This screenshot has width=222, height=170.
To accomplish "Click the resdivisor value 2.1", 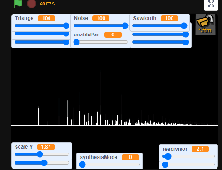I will [x=200, y=149].
